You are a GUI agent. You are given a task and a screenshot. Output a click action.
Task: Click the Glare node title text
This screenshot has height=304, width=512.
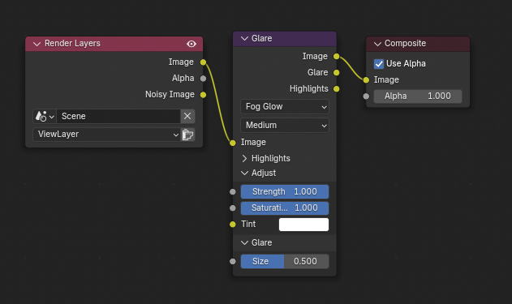pos(261,38)
